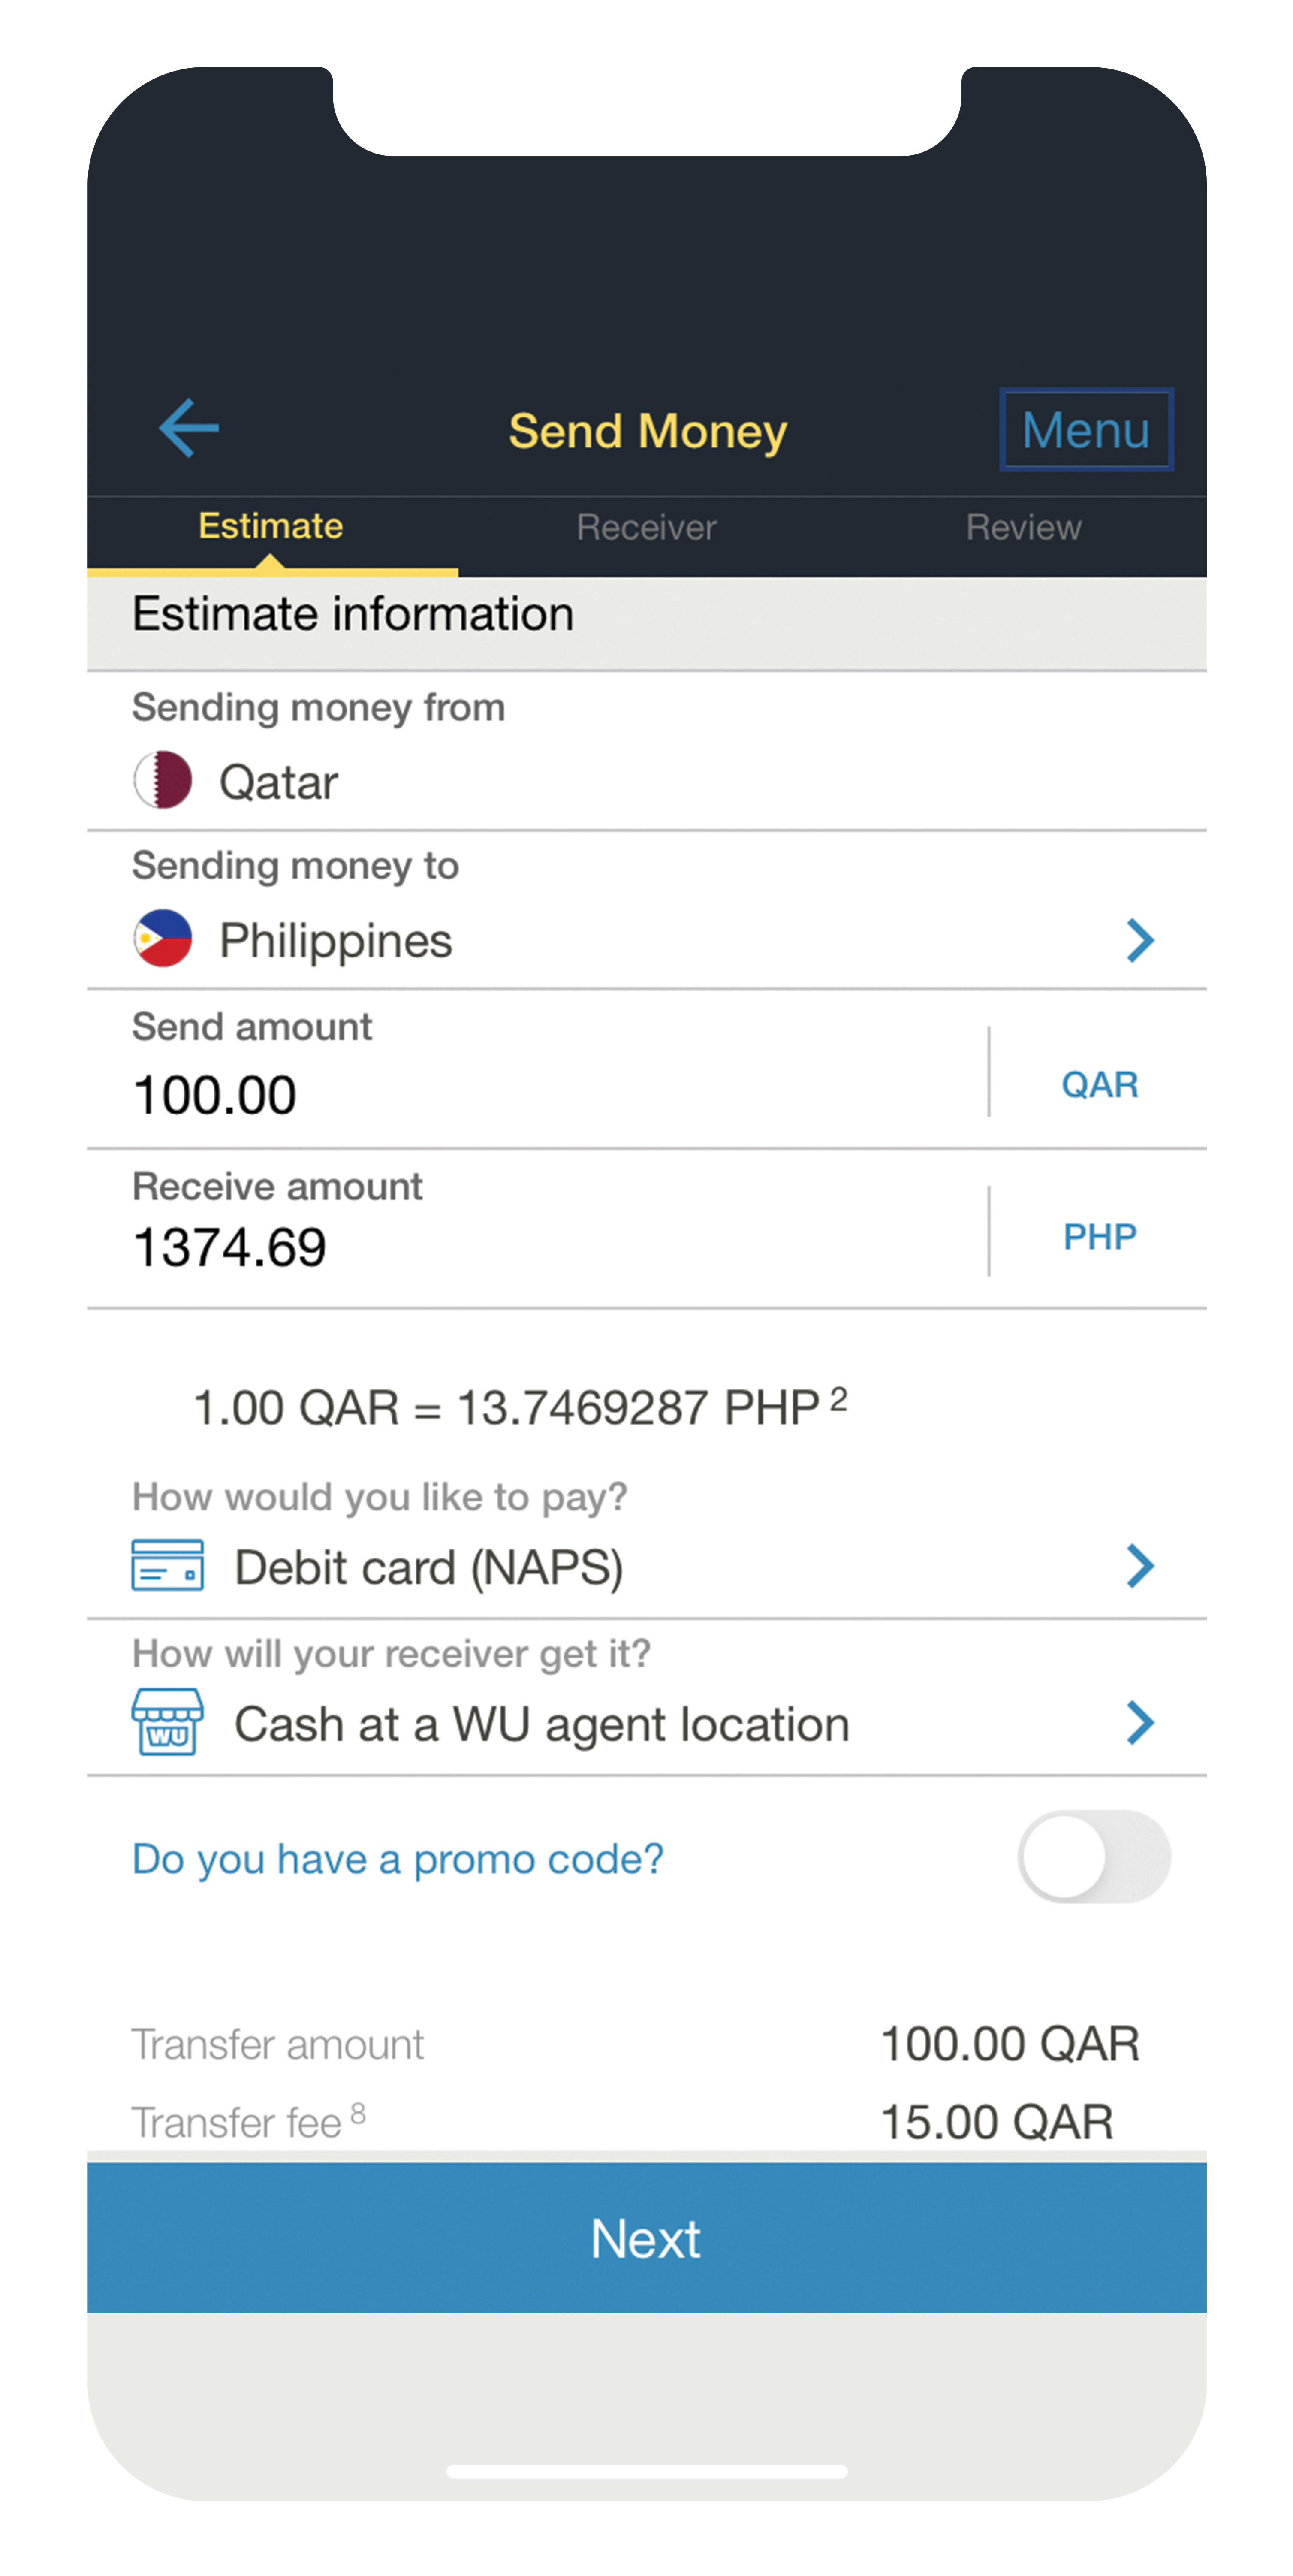Open the QAR currency selector
Viewport: 1293px width, 2576px height.
point(1099,1084)
